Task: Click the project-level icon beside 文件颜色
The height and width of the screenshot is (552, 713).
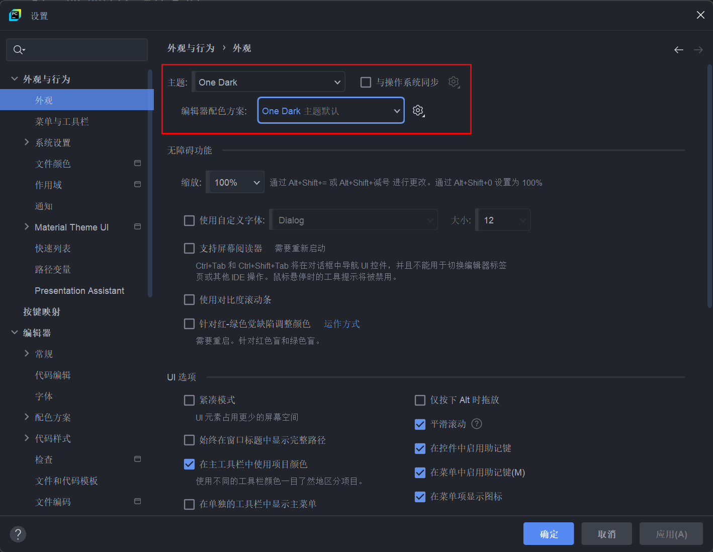Action: click(138, 164)
